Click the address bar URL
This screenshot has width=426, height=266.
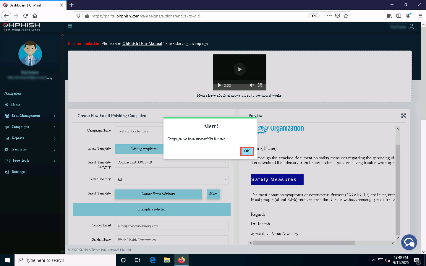pos(146,16)
